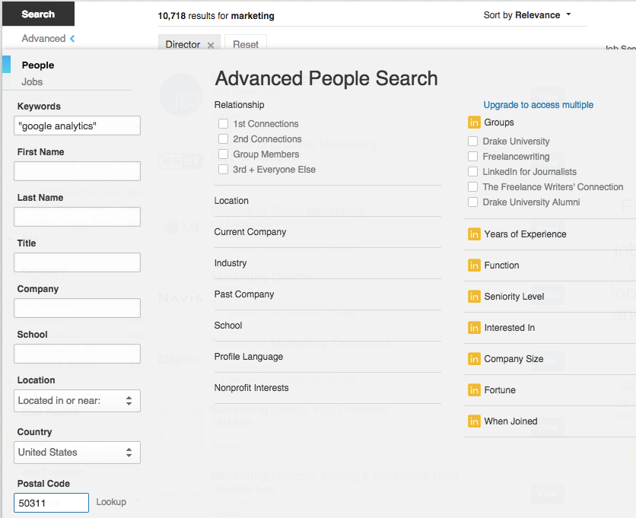The image size is (636, 518).
Task: Click the premium icon next to Years of Experience
Action: 474,234
